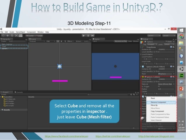The height and width of the screenshot is (140, 186).
Task: Open the Textured draw mode dropdown
Action: click(37, 41)
